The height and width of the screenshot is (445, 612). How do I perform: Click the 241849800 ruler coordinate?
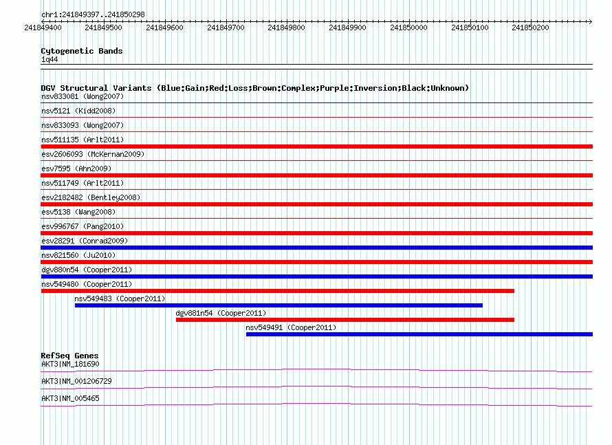287,28
